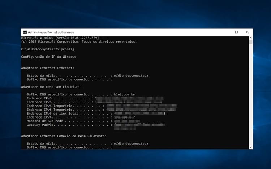The height and width of the screenshot is (169, 271).
Task: Close the Prompt de Comando window
Action: pyautogui.click(x=247, y=32)
